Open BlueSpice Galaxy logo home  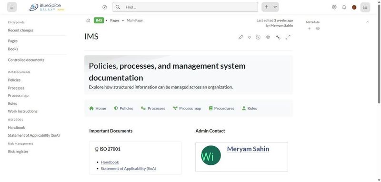[46, 7]
